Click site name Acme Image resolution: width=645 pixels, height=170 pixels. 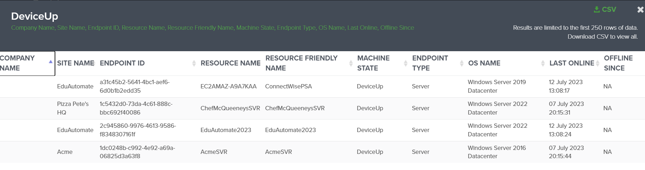[x=65, y=152]
